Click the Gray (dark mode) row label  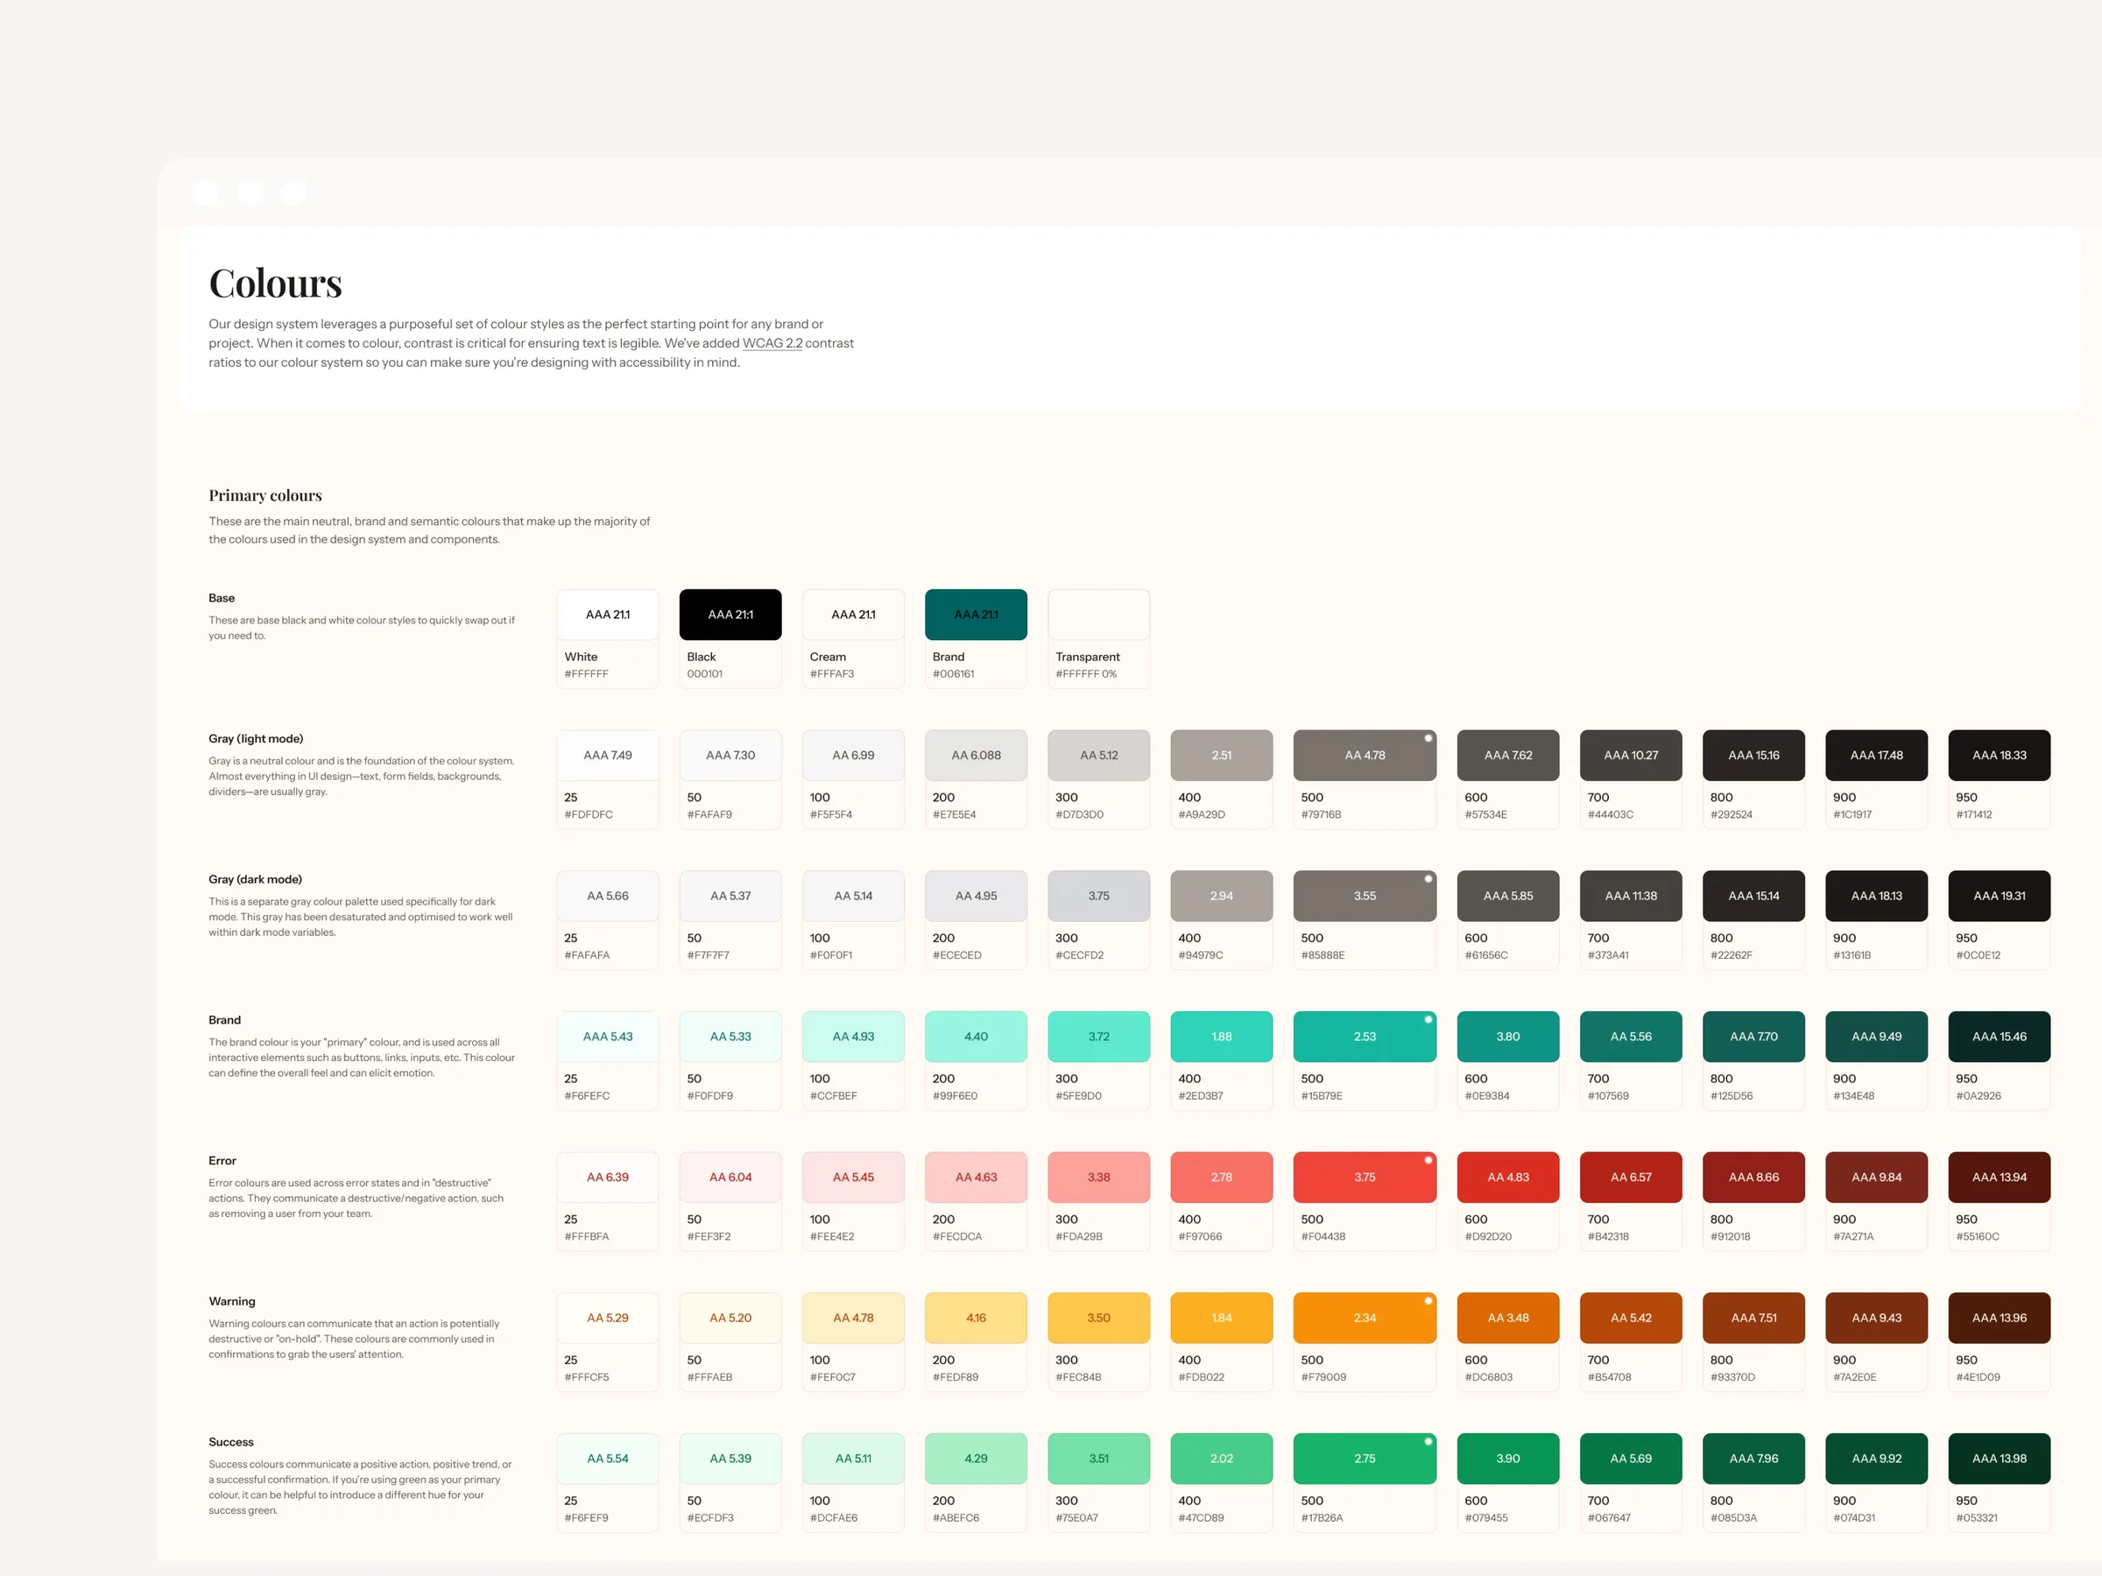point(256,879)
